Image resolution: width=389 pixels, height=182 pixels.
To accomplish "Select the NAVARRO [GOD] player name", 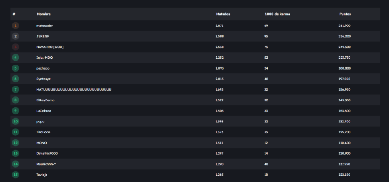I will 50,47.
